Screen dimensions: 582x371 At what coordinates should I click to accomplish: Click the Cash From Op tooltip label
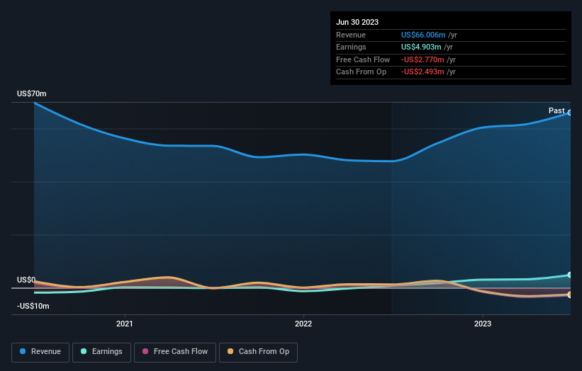tap(361, 72)
